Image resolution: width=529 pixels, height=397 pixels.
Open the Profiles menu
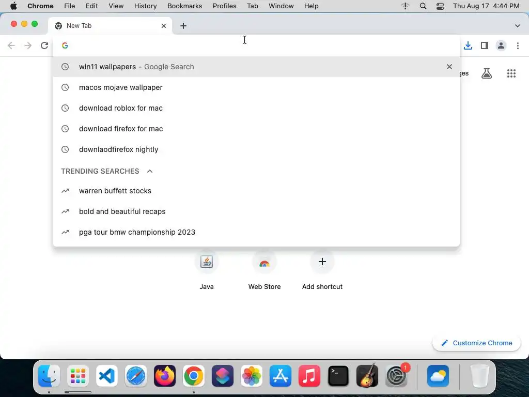[x=224, y=6]
